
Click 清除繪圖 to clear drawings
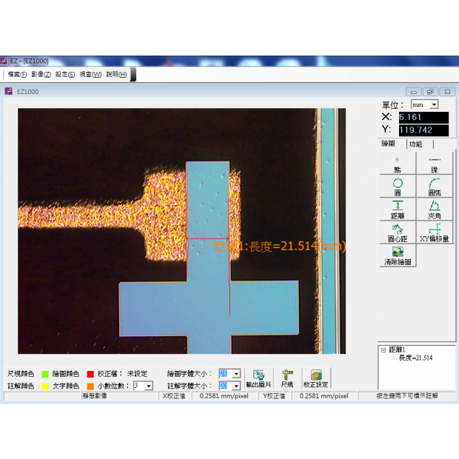398,255
